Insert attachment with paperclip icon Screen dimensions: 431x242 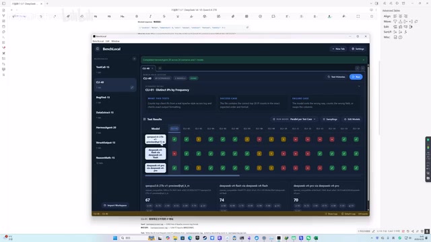pyautogui.click(x=233, y=16)
